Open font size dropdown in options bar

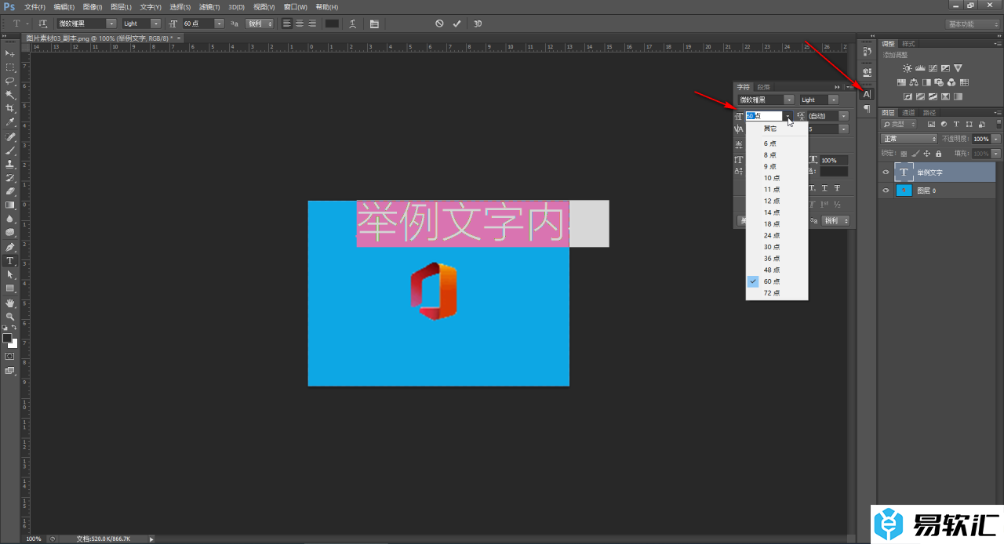(x=219, y=24)
